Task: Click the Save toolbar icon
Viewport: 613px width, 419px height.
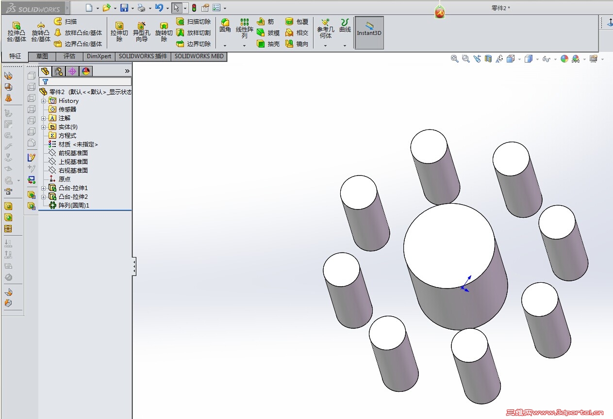Action: (x=124, y=8)
